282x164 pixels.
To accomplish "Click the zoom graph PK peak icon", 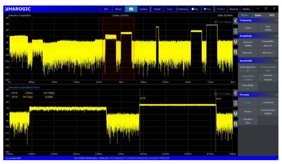I will tap(236, 124).
